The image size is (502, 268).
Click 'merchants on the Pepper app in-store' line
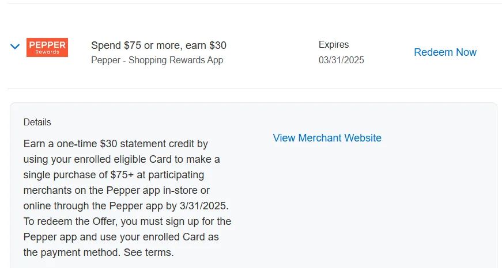(x=116, y=190)
